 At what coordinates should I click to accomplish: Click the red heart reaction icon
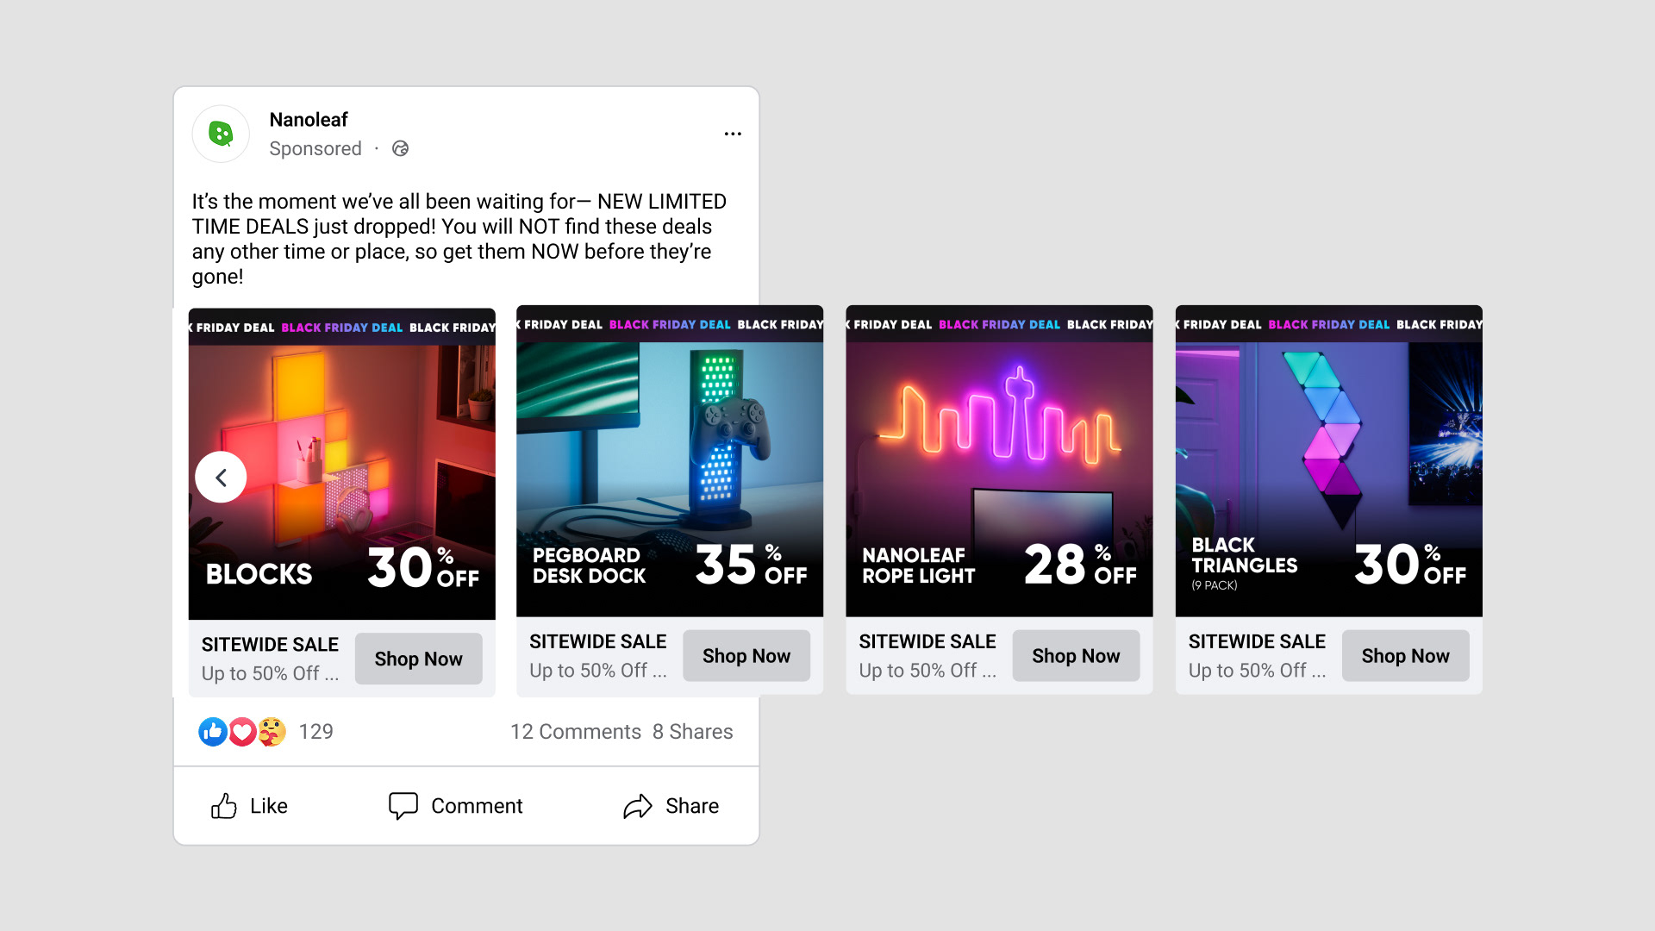pyautogui.click(x=242, y=732)
